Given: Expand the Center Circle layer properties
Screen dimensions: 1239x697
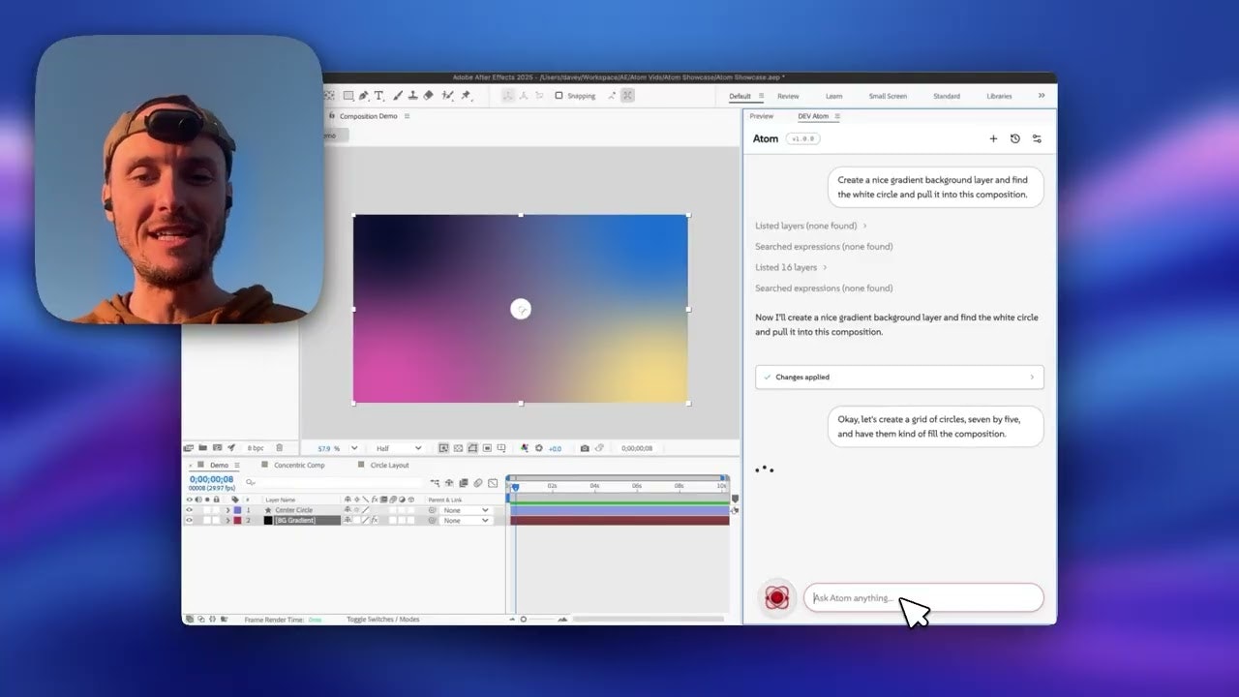Looking at the screenshot, I should (228, 510).
